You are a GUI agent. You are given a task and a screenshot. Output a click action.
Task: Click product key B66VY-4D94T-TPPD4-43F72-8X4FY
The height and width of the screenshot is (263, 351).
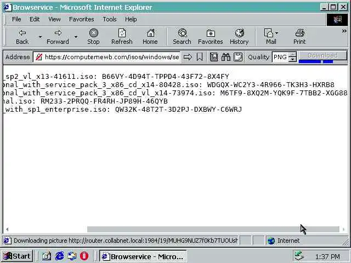(x=166, y=77)
